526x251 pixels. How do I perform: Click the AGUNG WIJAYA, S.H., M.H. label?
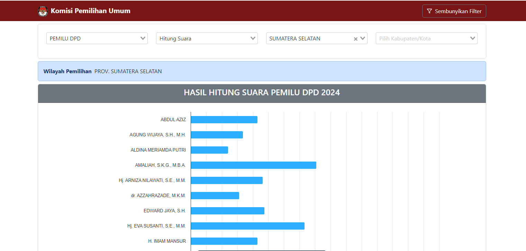(x=158, y=135)
